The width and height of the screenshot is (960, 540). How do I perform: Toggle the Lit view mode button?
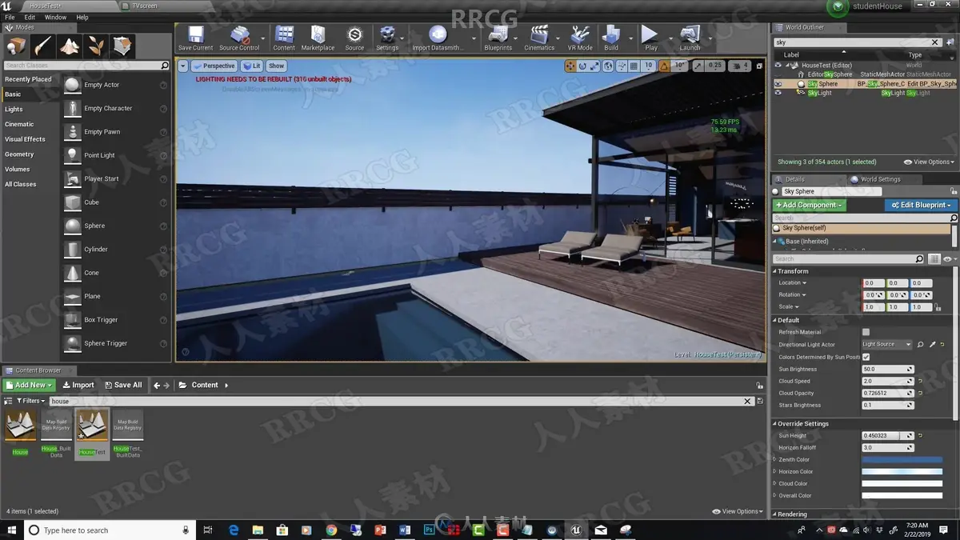click(252, 66)
